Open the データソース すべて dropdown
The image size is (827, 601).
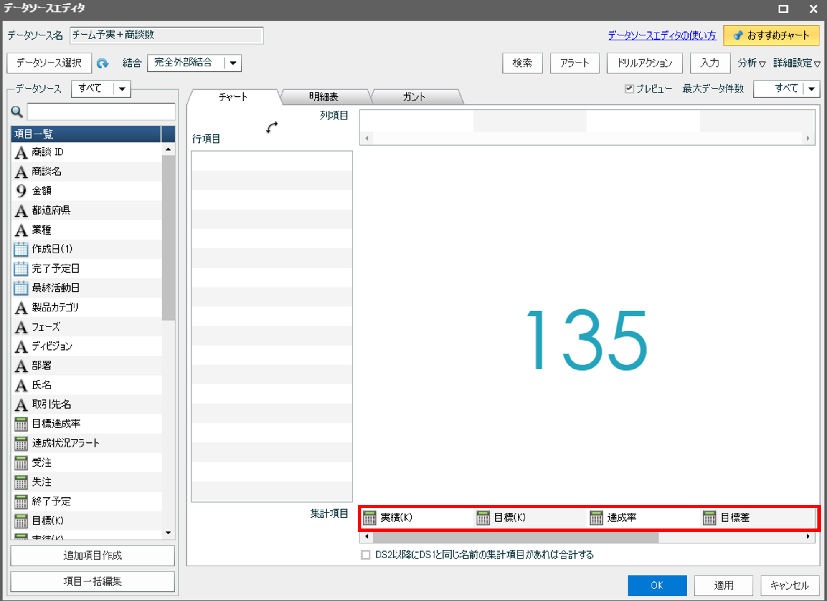pos(101,88)
